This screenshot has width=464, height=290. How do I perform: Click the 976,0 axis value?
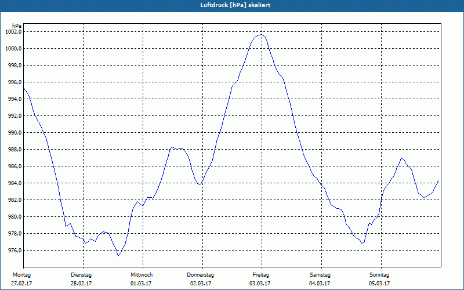tap(14, 251)
